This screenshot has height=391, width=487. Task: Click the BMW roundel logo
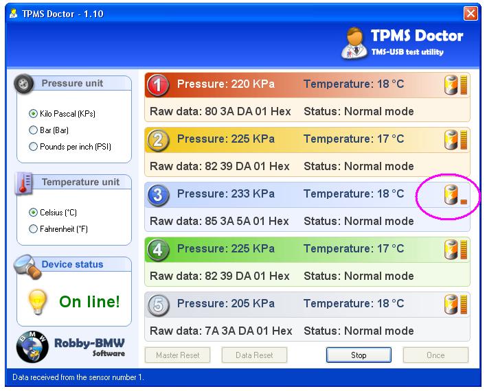32,346
